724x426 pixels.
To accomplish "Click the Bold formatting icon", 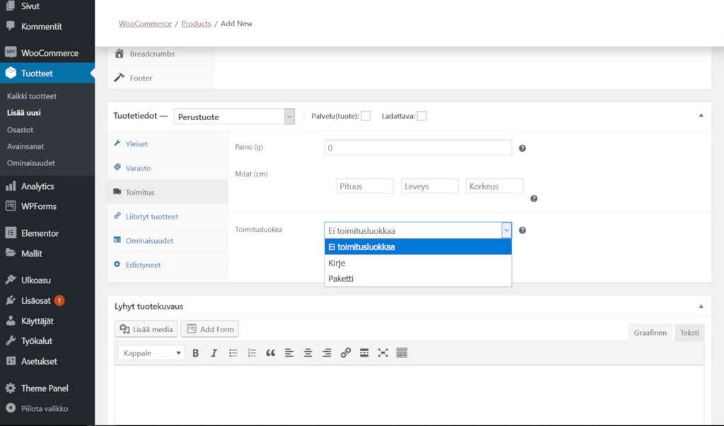I will pyautogui.click(x=196, y=353).
